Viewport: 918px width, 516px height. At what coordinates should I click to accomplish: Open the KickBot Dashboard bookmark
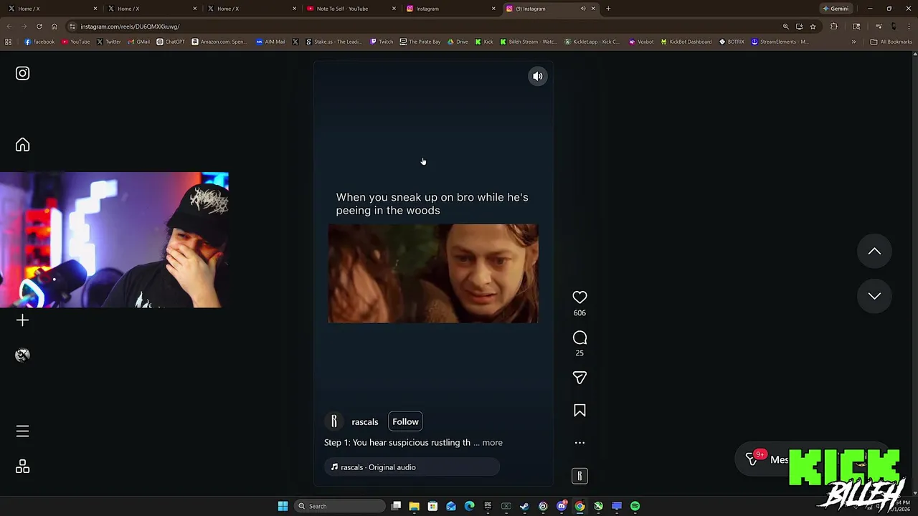pos(686,42)
